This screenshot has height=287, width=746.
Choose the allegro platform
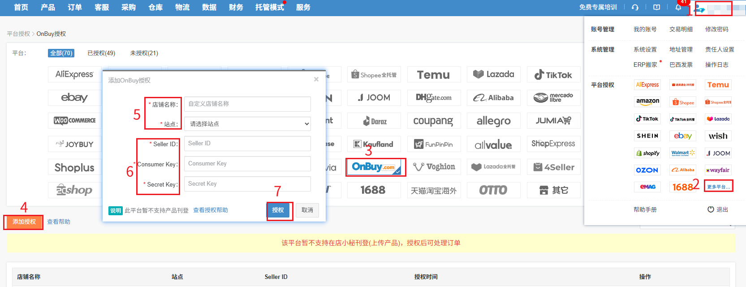click(x=494, y=121)
